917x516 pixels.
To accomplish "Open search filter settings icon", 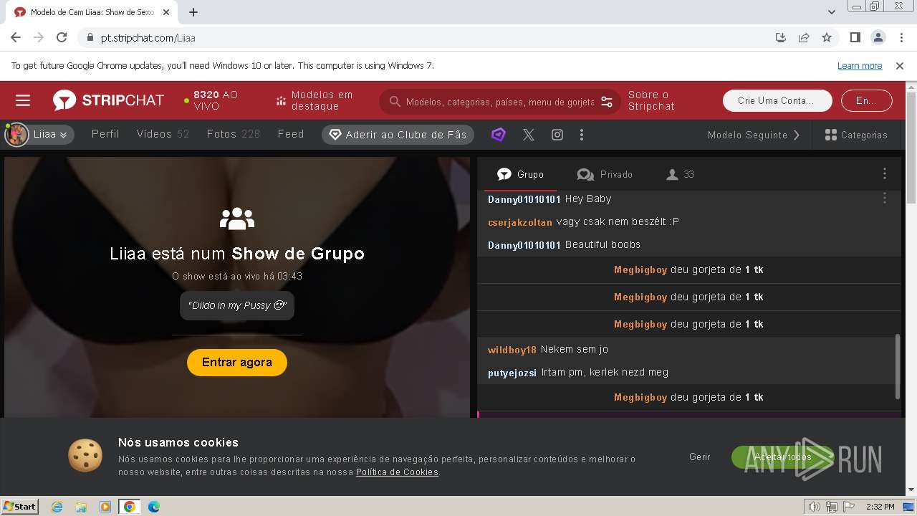I will [x=607, y=102].
